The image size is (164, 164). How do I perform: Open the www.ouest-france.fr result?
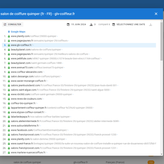click(83, 144)
